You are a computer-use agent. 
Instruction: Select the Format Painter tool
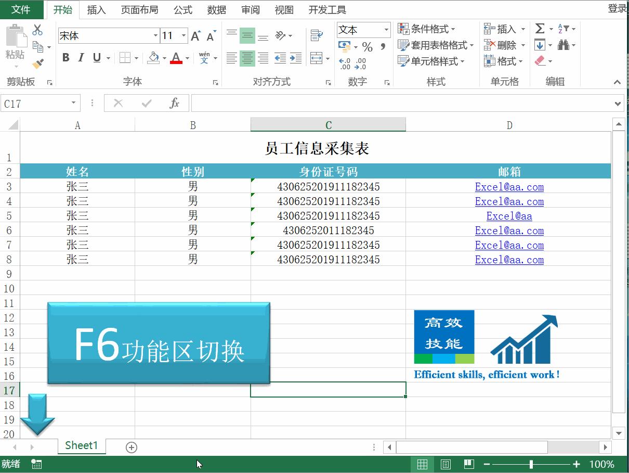[x=37, y=63]
